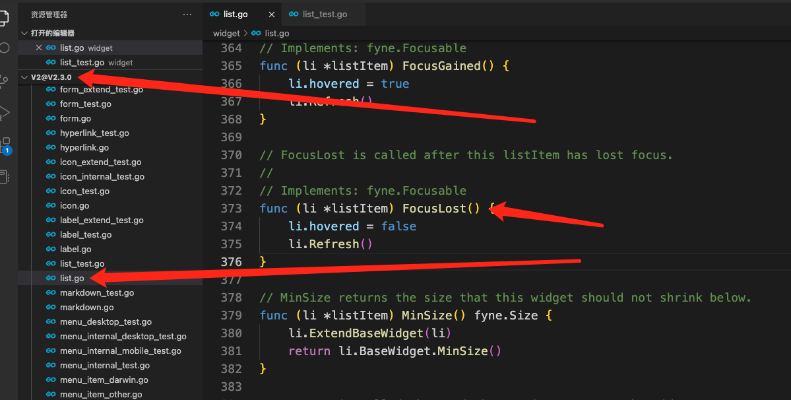
Task: Open menu_desktop_test.go in file tree
Action: click(x=106, y=322)
